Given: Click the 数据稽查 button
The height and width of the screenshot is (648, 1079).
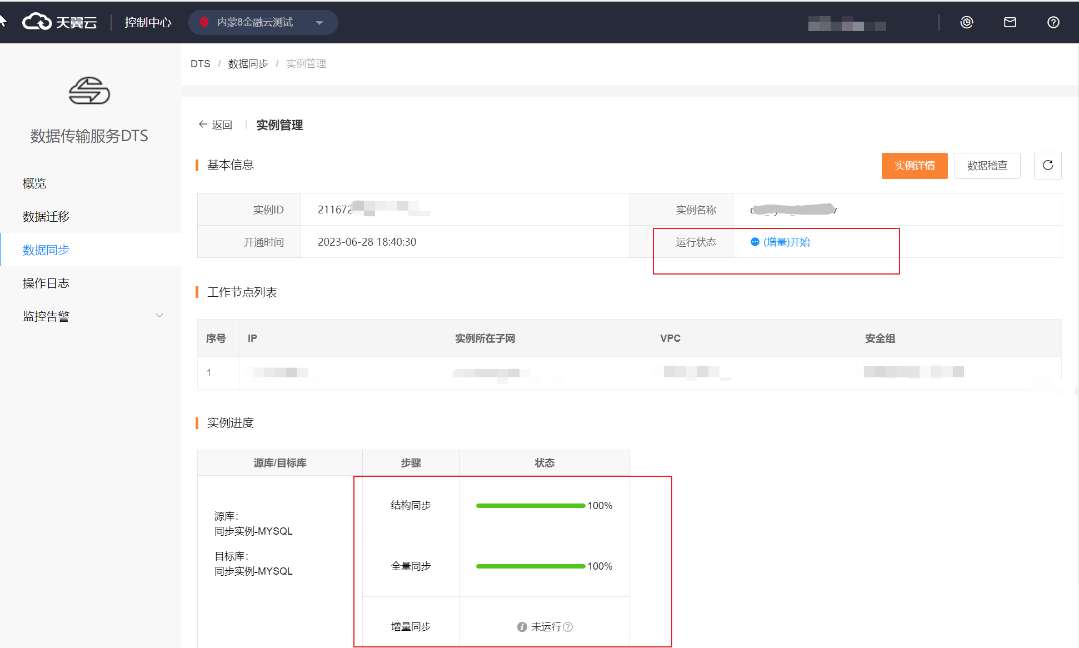Looking at the screenshot, I should pos(987,166).
